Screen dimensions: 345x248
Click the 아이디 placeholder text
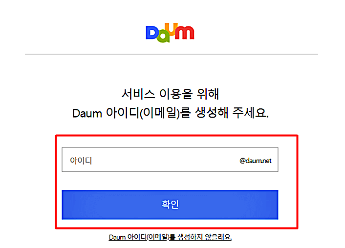pyautogui.click(x=81, y=161)
